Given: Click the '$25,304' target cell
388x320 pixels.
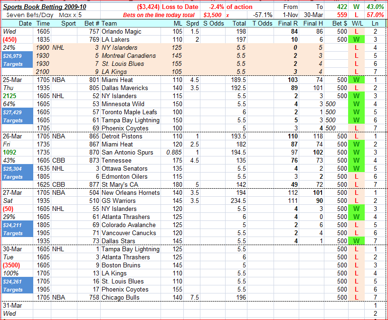Looking at the screenshot, I should coord(17,169).
